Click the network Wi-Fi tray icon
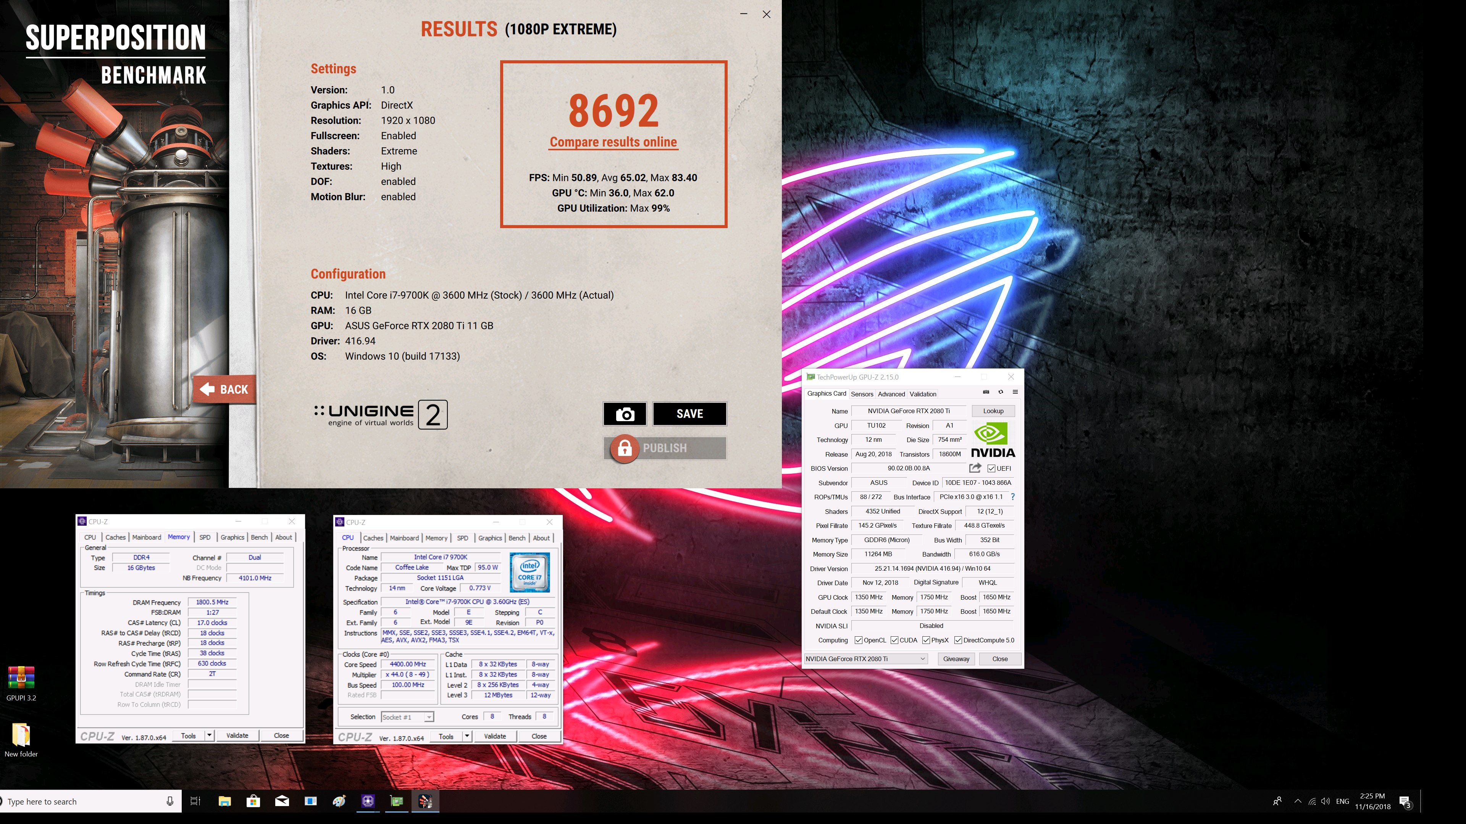 coord(1312,801)
